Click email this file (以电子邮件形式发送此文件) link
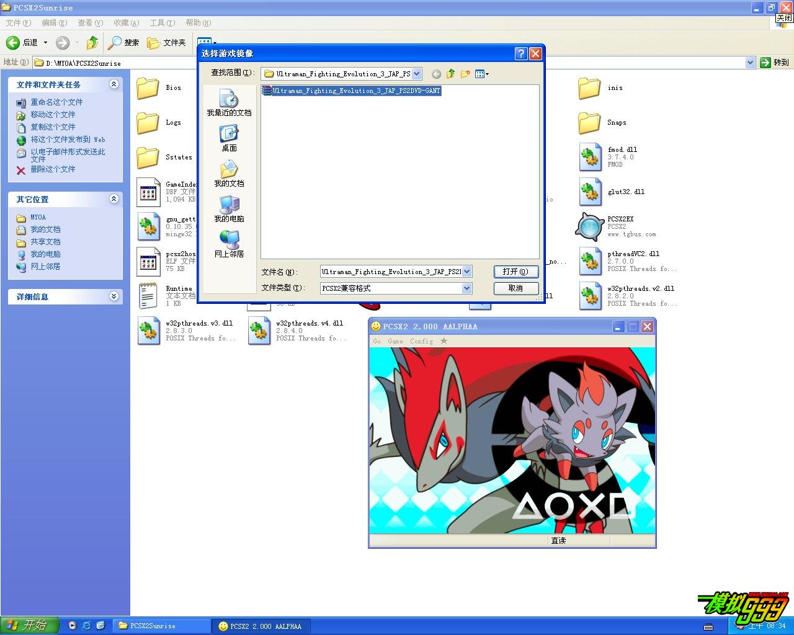 pos(68,155)
